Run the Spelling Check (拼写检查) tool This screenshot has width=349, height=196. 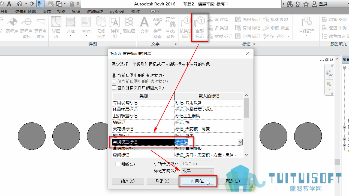click(157, 28)
